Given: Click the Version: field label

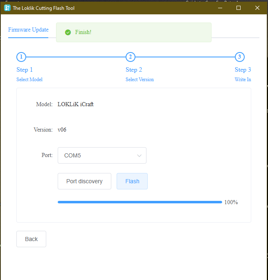Looking at the screenshot, I should tap(43, 130).
